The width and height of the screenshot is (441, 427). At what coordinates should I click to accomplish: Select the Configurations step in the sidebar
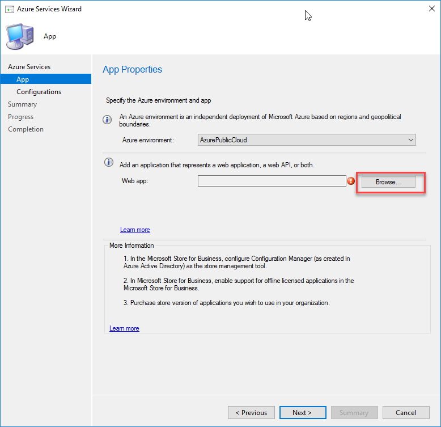click(x=39, y=92)
